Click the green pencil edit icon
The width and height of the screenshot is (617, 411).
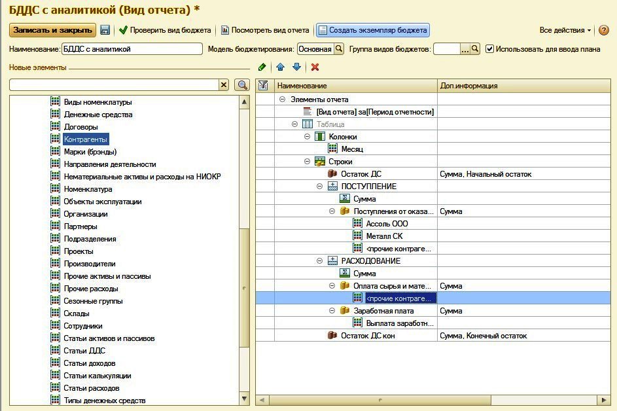[262, 67]
